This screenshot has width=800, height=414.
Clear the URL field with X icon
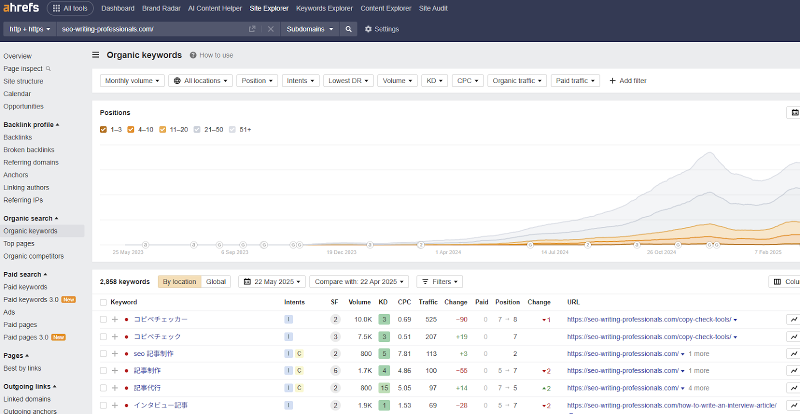270,29
